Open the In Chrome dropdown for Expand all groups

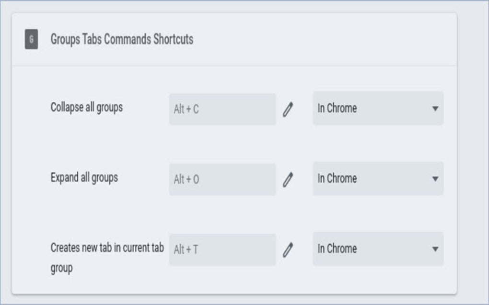(x=378, y=179)
